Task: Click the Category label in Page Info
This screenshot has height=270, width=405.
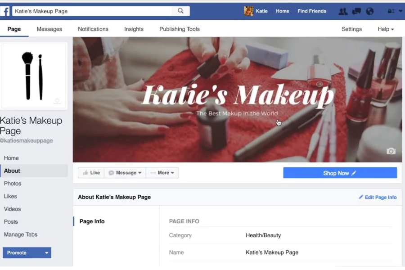Action: click(180, 235)
